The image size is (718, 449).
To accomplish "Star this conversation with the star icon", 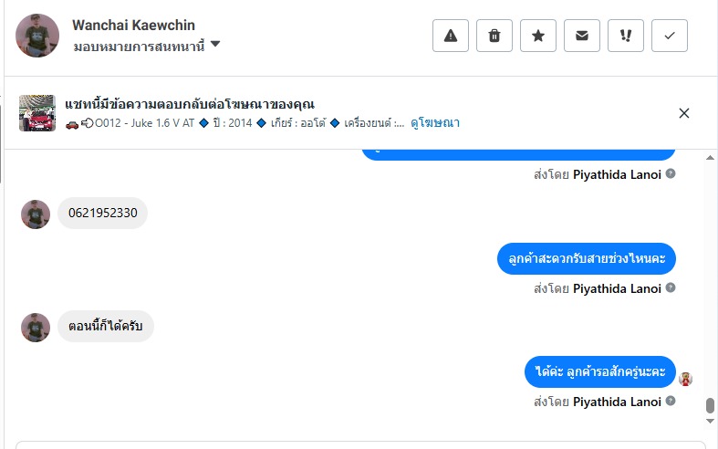I will [x=538, y=36].
